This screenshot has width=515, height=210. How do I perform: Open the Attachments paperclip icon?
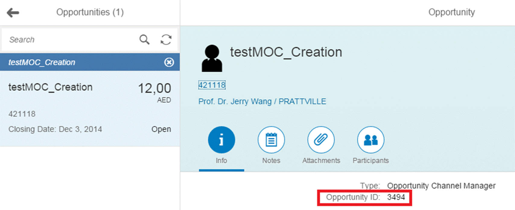(x=321, y=140)
